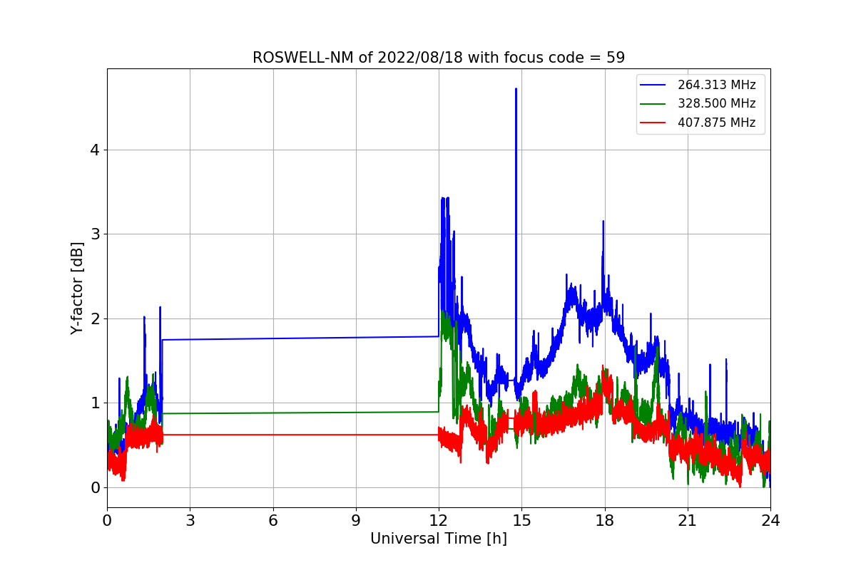Viewport: 856px width, 570px height.
Task: Click the blue line sample in legend
Action: point(653,85)
